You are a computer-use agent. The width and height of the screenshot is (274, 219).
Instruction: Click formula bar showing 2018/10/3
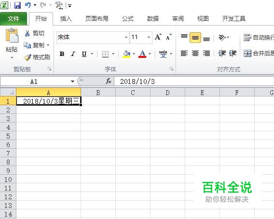pos(194,82)
